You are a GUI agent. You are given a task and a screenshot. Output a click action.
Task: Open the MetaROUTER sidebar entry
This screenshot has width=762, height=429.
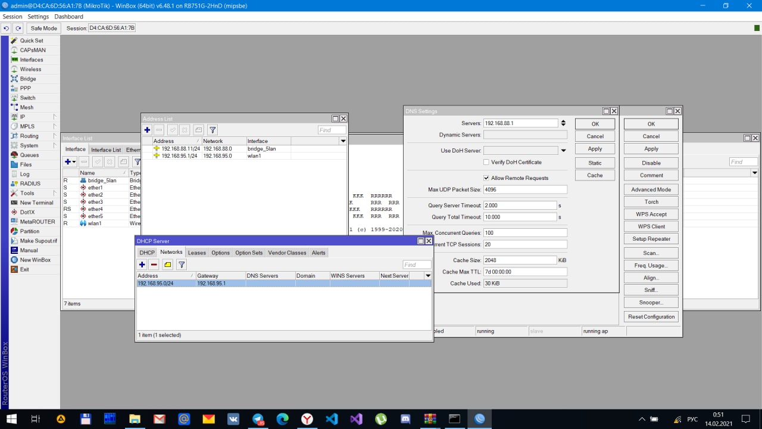point(38,222)
